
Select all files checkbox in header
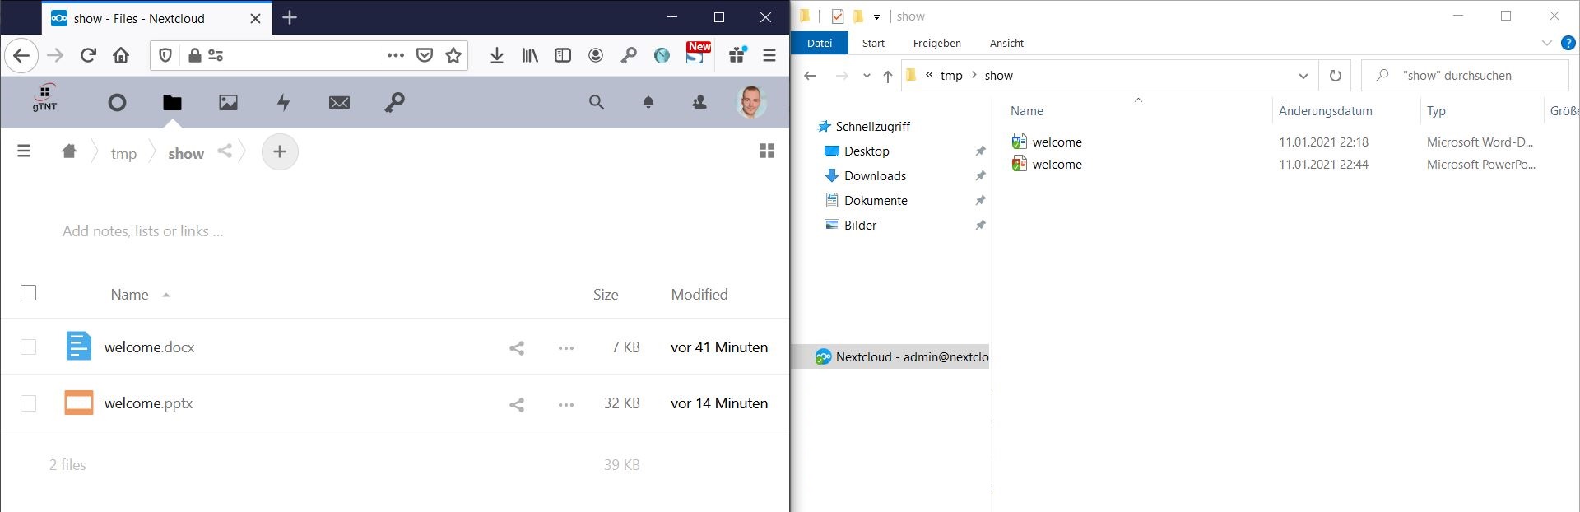click(x=29, y=293)
